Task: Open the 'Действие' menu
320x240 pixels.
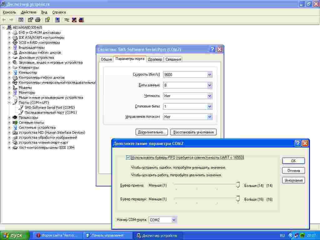Action: (x=29, y=12)
